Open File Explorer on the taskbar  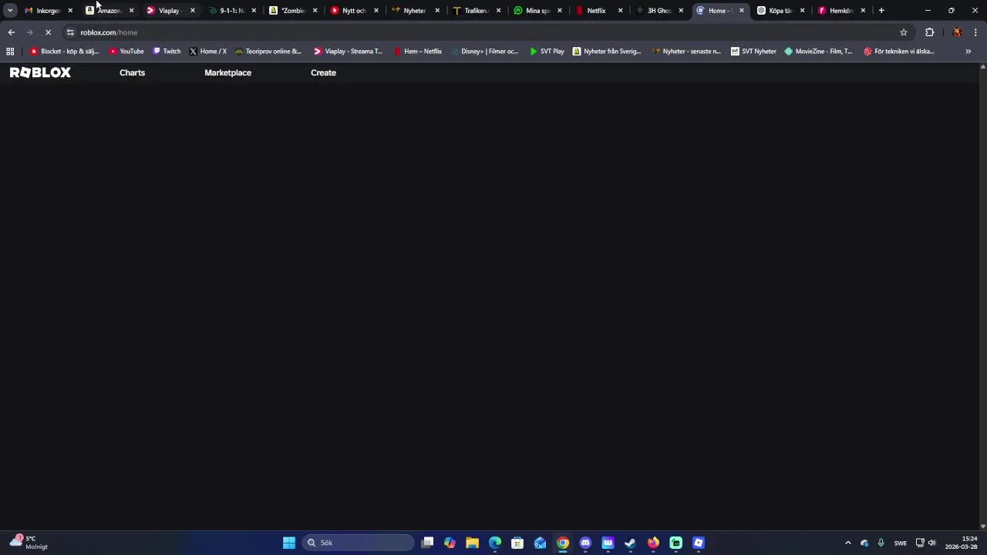(472, 543)
